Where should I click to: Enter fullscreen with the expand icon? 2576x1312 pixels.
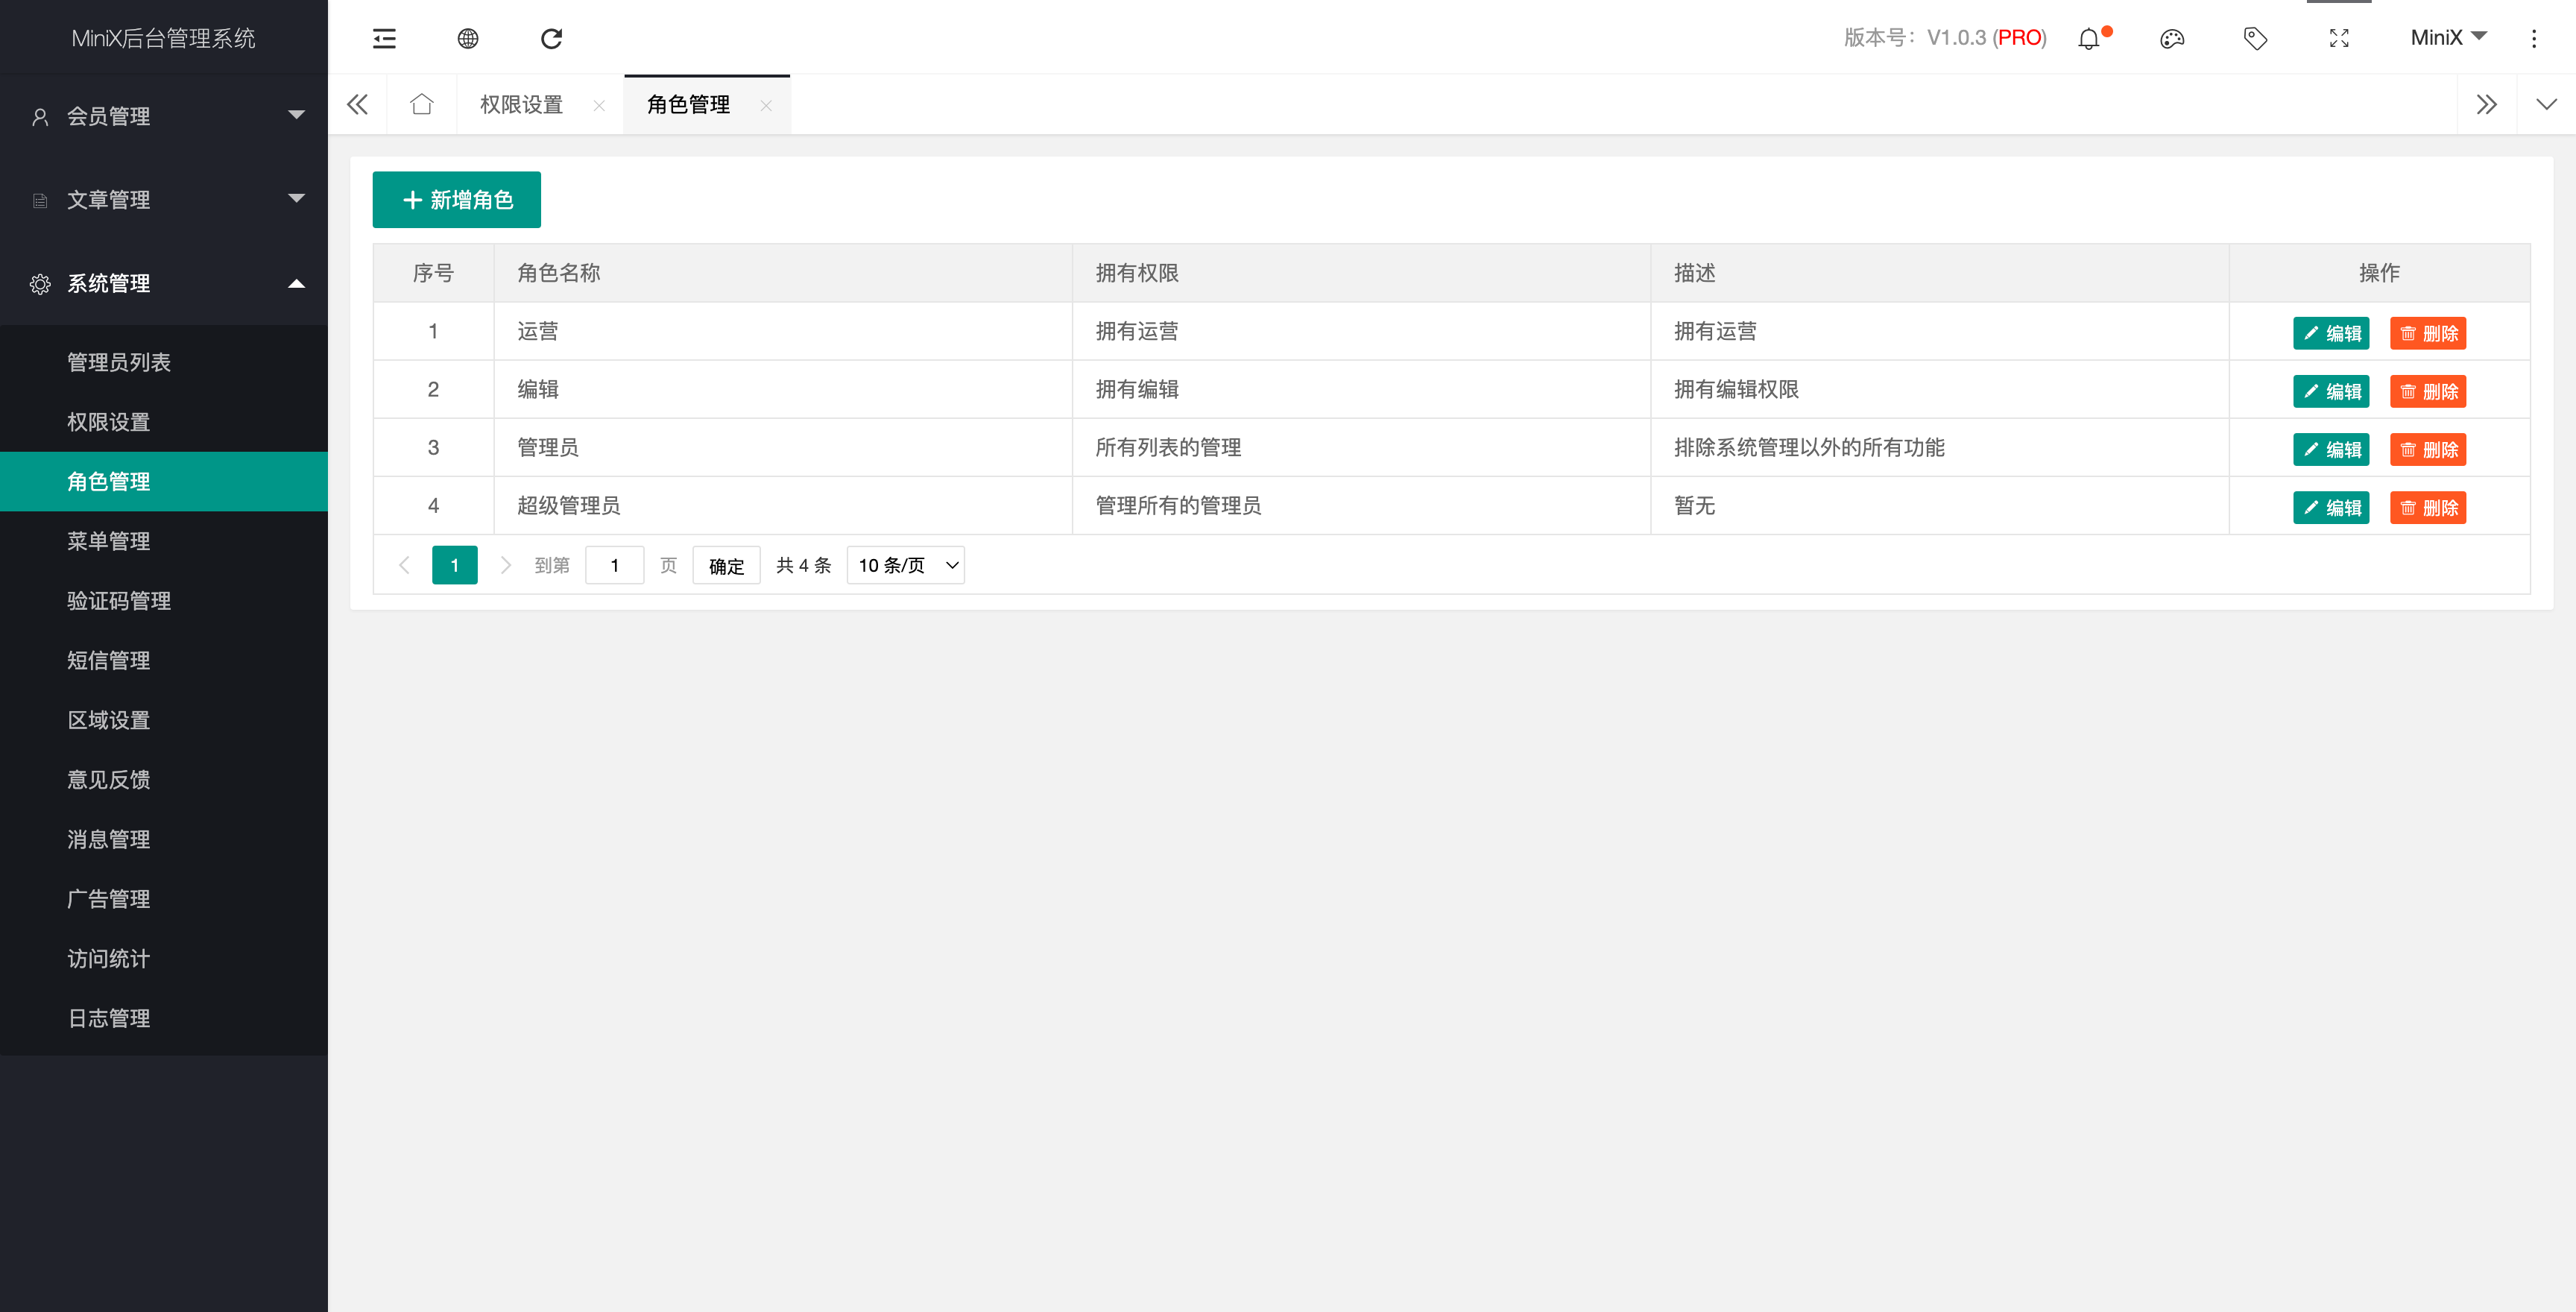click(x=2338, y=39)
